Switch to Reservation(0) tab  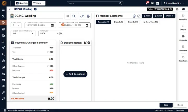tap(103, 22)
